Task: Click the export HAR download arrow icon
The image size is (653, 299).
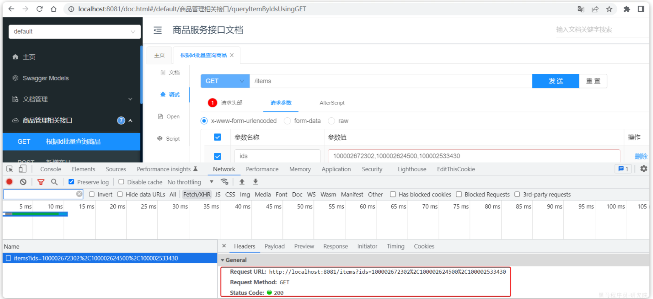Action: coord(255,182)
